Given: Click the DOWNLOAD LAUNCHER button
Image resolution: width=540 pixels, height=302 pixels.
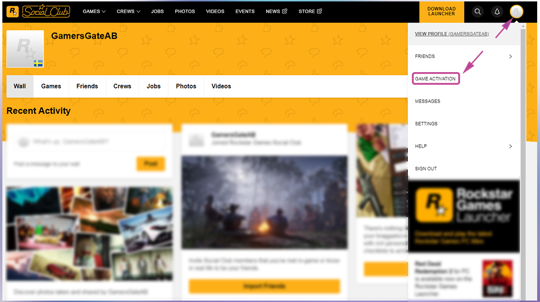Looking at the screenshot, I should (441, 11).
